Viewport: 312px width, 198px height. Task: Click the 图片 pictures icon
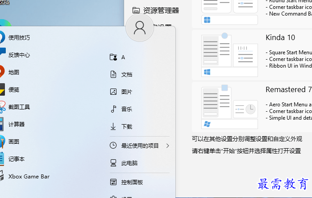click(113, 92)
